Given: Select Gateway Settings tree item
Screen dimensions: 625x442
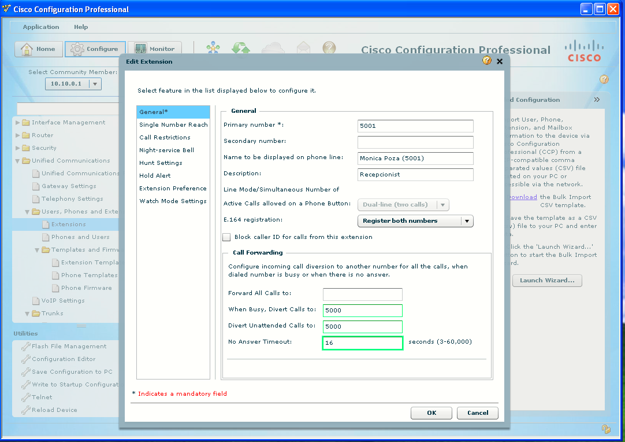Looking at the screenshot, I should coord(69,186).
